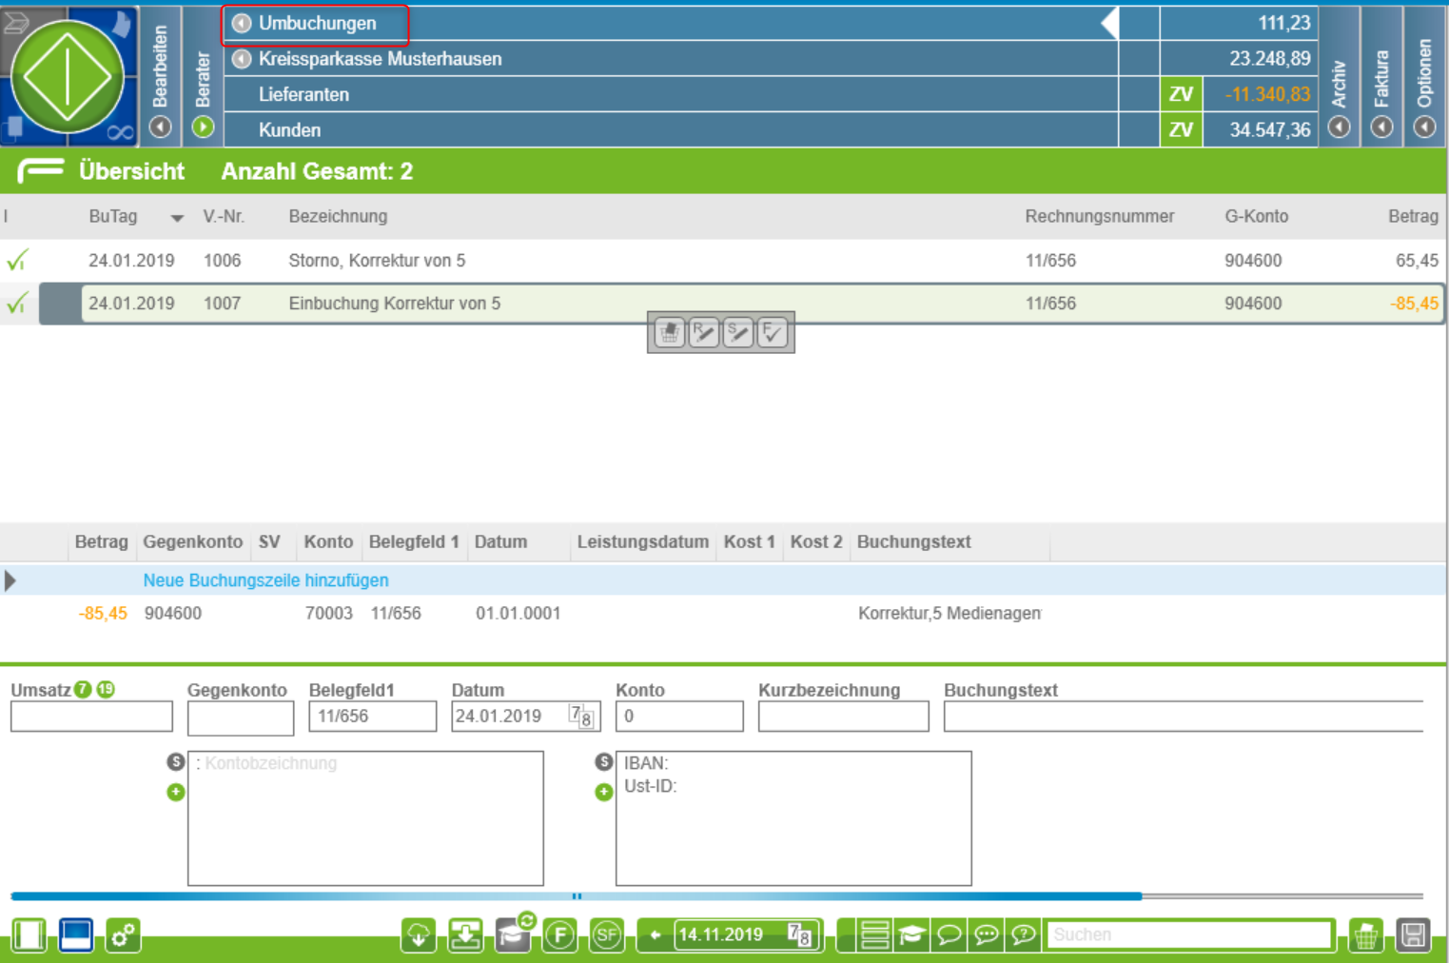Click the cloud download icon in bottom toolbar
Image resolution: width=1449 pixels, height=963 pixels.
tap(419, 934)
